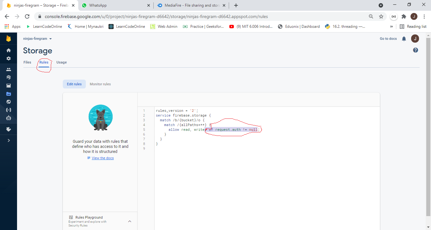Click code line 'service firebase.storage {'
Image resolution: width=431 pixels, height=230 pixels.
pos(183,115)
